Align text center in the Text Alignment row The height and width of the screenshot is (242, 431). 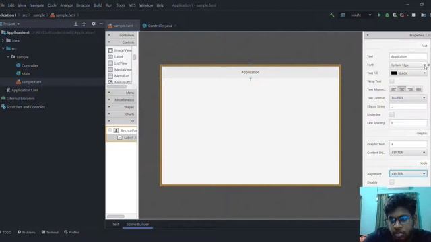tap(402, 89)
